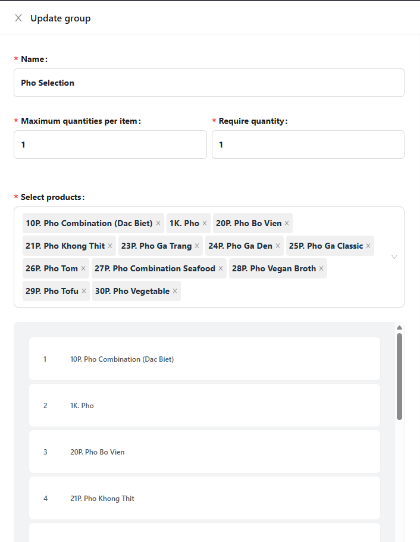Viewport: 420px width, 542px height.
Task: Remove the 27P. Pho Combination Seafood tag
Action: click(221, 268)
